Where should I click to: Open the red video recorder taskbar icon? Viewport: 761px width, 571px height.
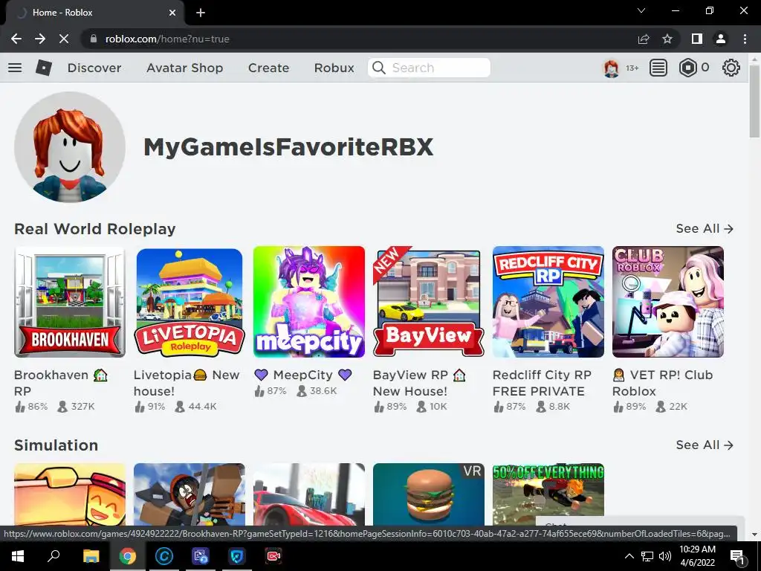tap(273, 556)
